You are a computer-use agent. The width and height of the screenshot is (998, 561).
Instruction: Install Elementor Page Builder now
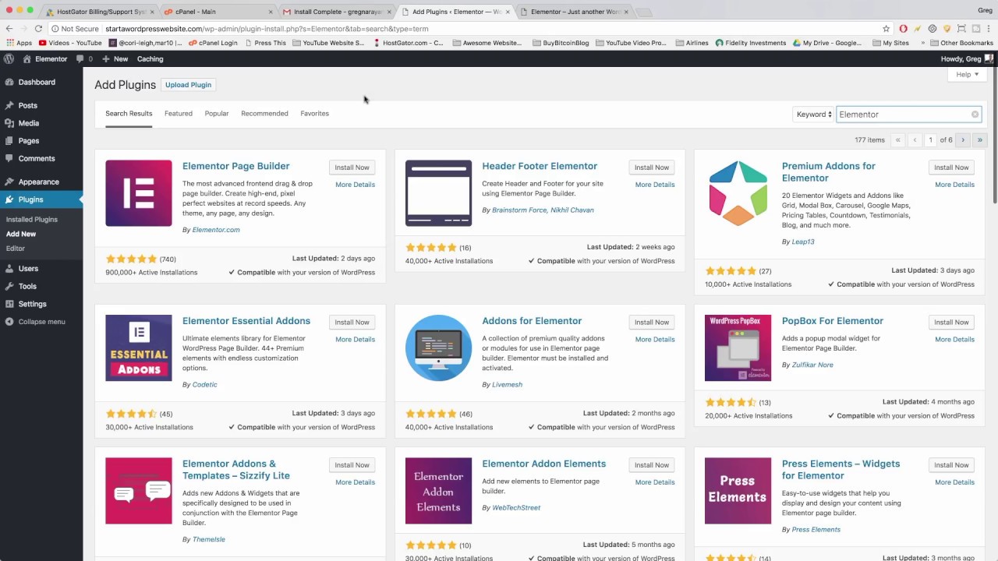click(352, 168)
